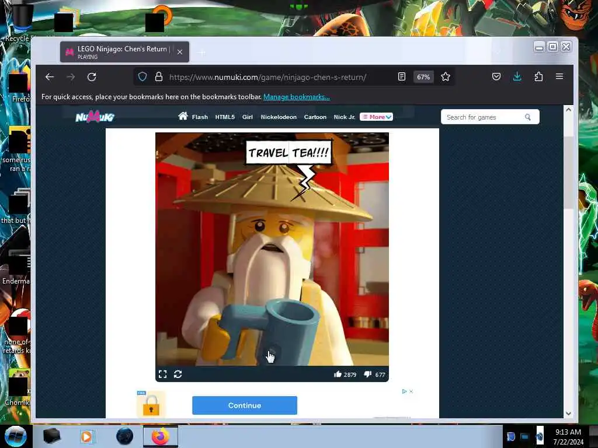Go to Numuki home via house icon
598x448 pixels.
[x=183, y=116]
